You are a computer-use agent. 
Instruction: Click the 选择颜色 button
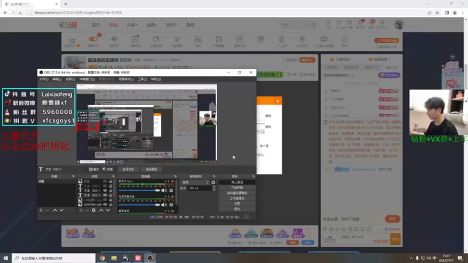click(x=151, y=169)
